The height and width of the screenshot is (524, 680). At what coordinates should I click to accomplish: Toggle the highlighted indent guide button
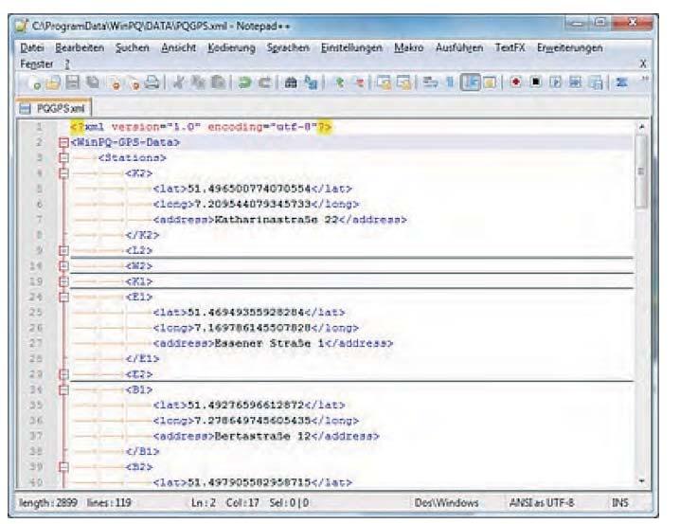click(470, 82)
